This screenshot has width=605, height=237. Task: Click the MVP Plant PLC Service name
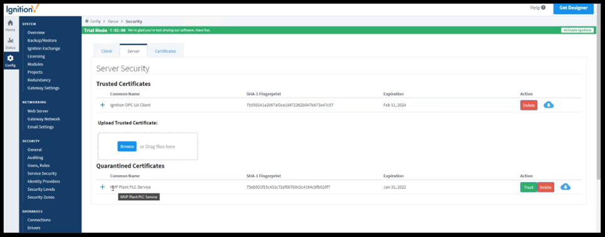point(130,188)
